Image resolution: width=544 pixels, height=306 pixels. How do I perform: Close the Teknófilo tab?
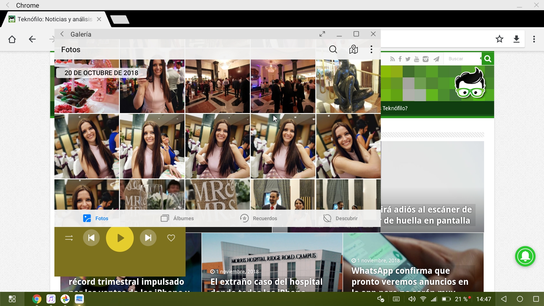(99, 19)
